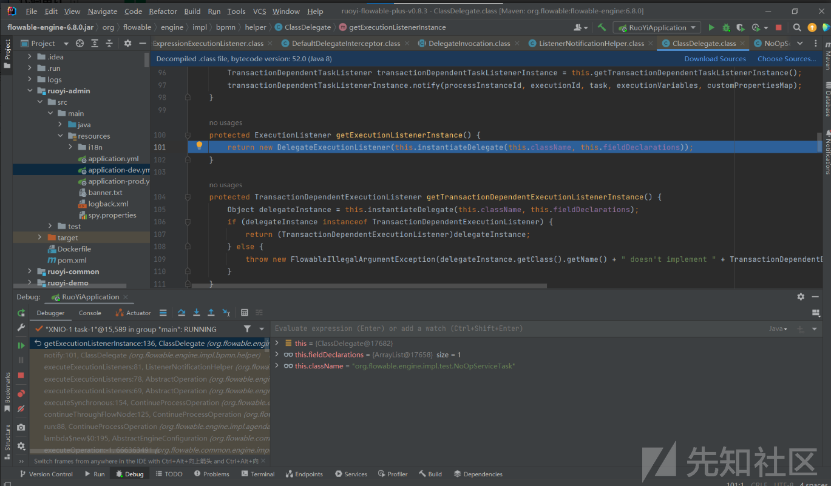Click the Choose Sources... link

click(787, 59)
